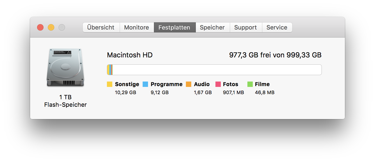Viewport: 375px width, 162px height.
Task: Click the 10,29 GB Sonstige size value
Action: (x=125, y=93)
